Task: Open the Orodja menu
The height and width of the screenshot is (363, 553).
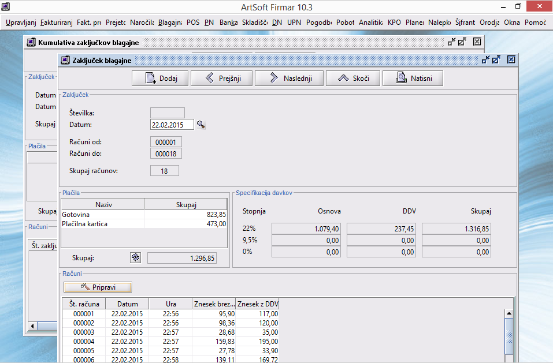Action: point(489,23)
